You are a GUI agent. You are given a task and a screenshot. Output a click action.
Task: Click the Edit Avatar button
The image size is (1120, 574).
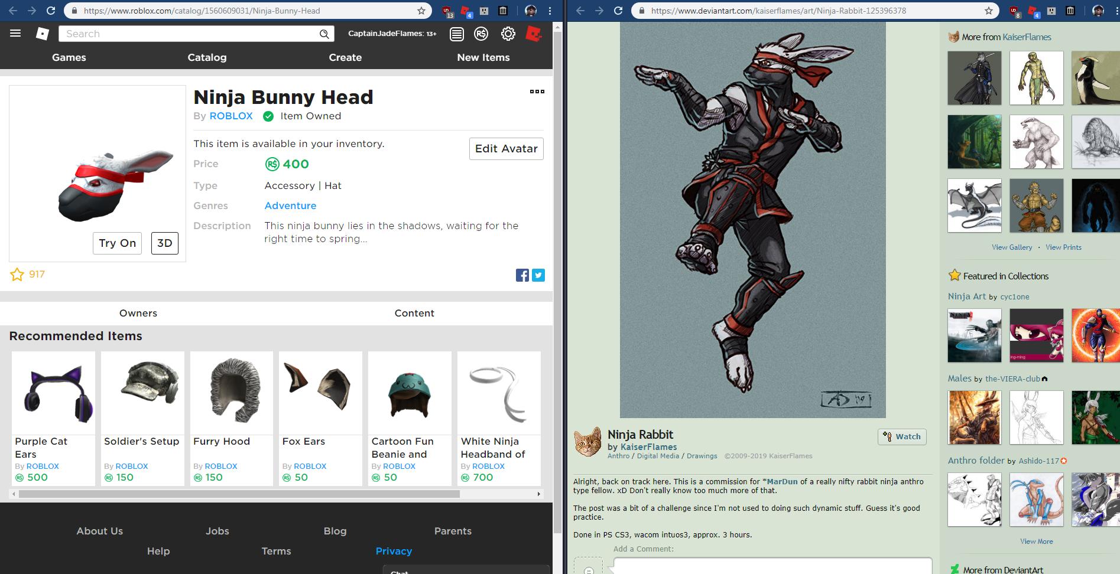(x=507, y=149)
